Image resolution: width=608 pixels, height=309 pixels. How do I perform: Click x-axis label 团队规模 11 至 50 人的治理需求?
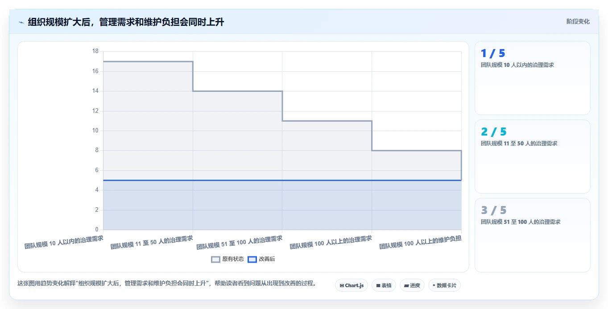click(x=152, y=242)
